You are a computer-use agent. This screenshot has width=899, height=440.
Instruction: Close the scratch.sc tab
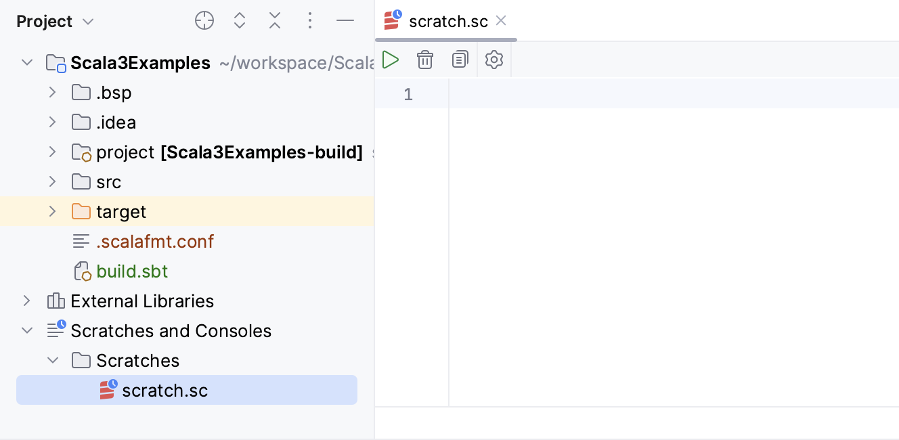pyautogui.click(x=500, y=21)
